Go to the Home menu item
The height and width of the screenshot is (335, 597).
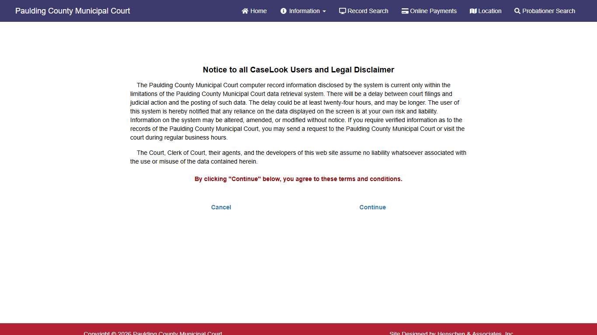tap(258, 11)
